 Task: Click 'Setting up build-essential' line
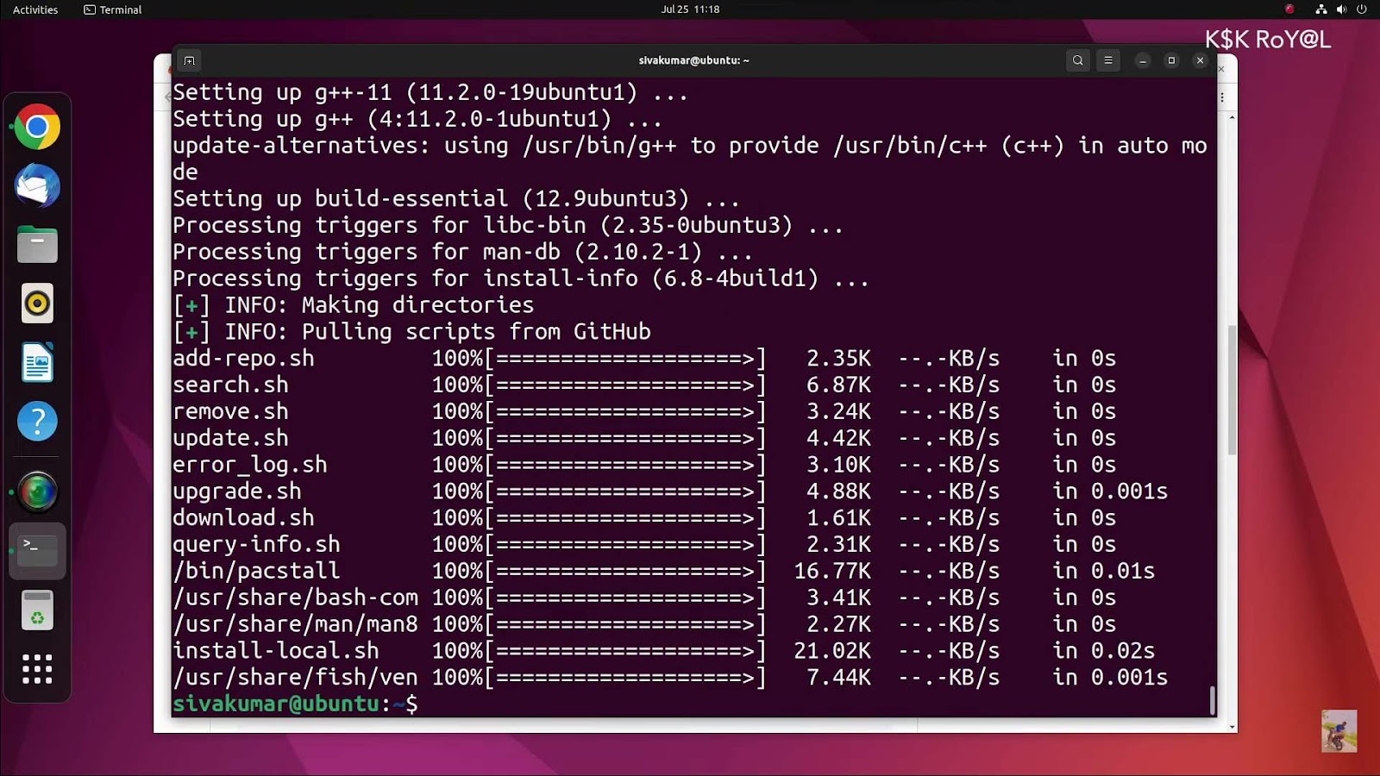click(456, 199)
